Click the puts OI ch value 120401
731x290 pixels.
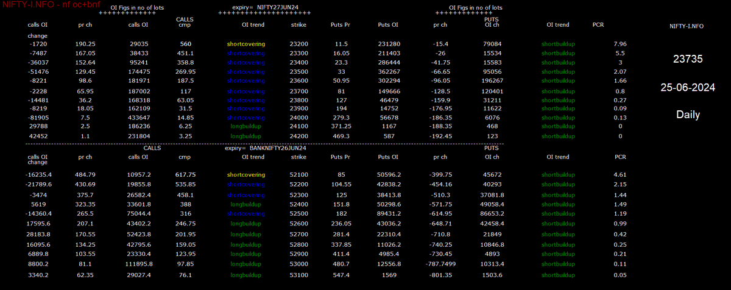[x=492, y=91]
